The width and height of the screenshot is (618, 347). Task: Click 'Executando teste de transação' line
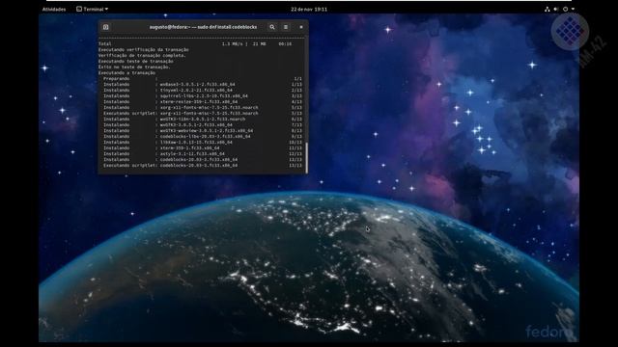135,62
